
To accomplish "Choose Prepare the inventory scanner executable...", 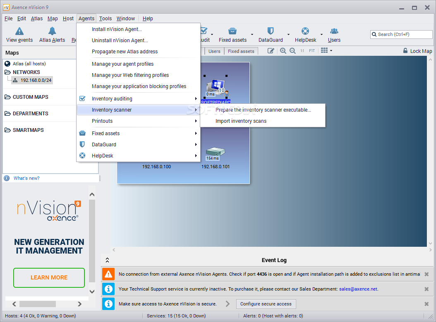I will (263, 110).
